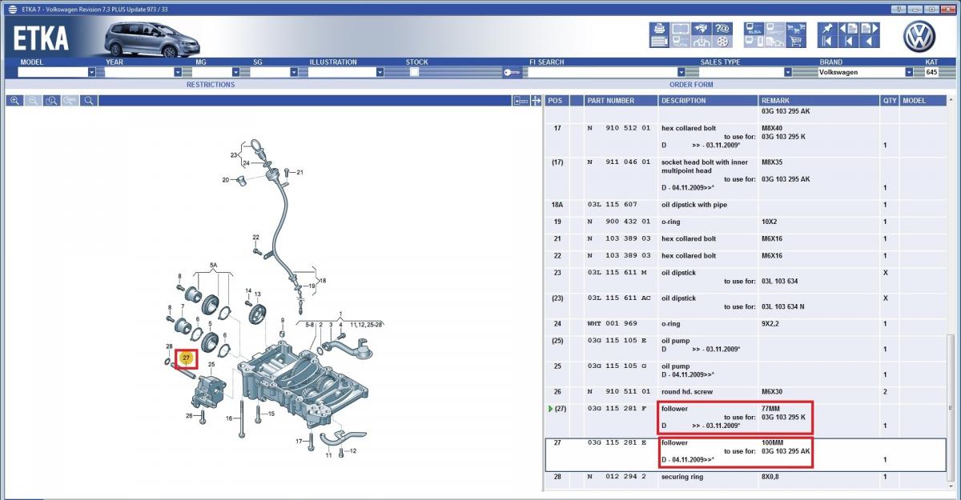Zoom out of the illustration

33,101
